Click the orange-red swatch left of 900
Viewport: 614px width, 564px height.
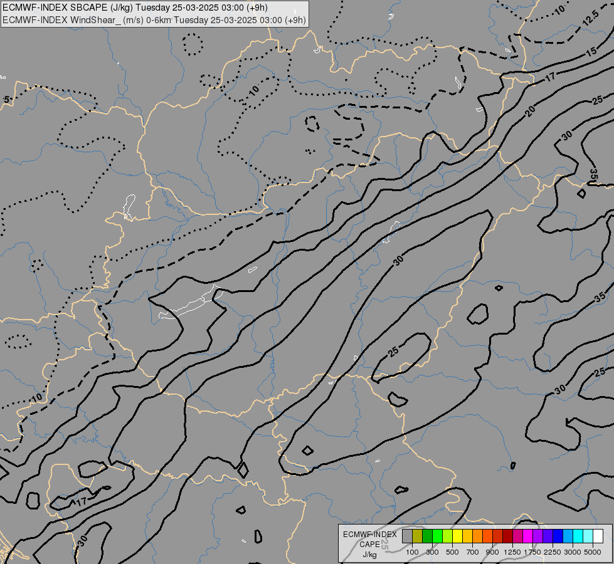488,536
